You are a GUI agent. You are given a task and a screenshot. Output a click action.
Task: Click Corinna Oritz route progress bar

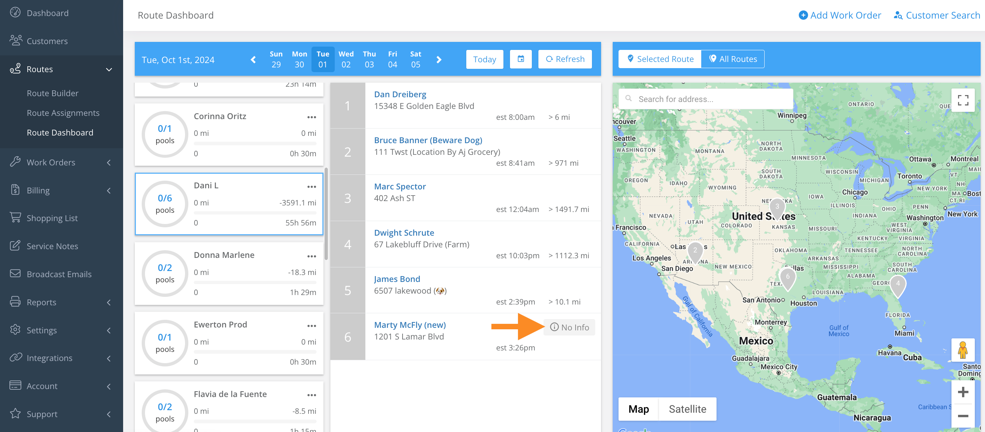coord(255,144)
